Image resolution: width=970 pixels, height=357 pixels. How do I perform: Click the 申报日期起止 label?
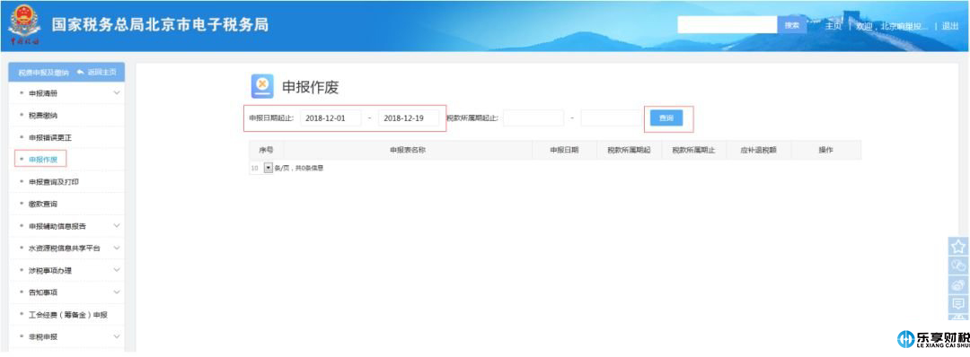click(271, 118)
